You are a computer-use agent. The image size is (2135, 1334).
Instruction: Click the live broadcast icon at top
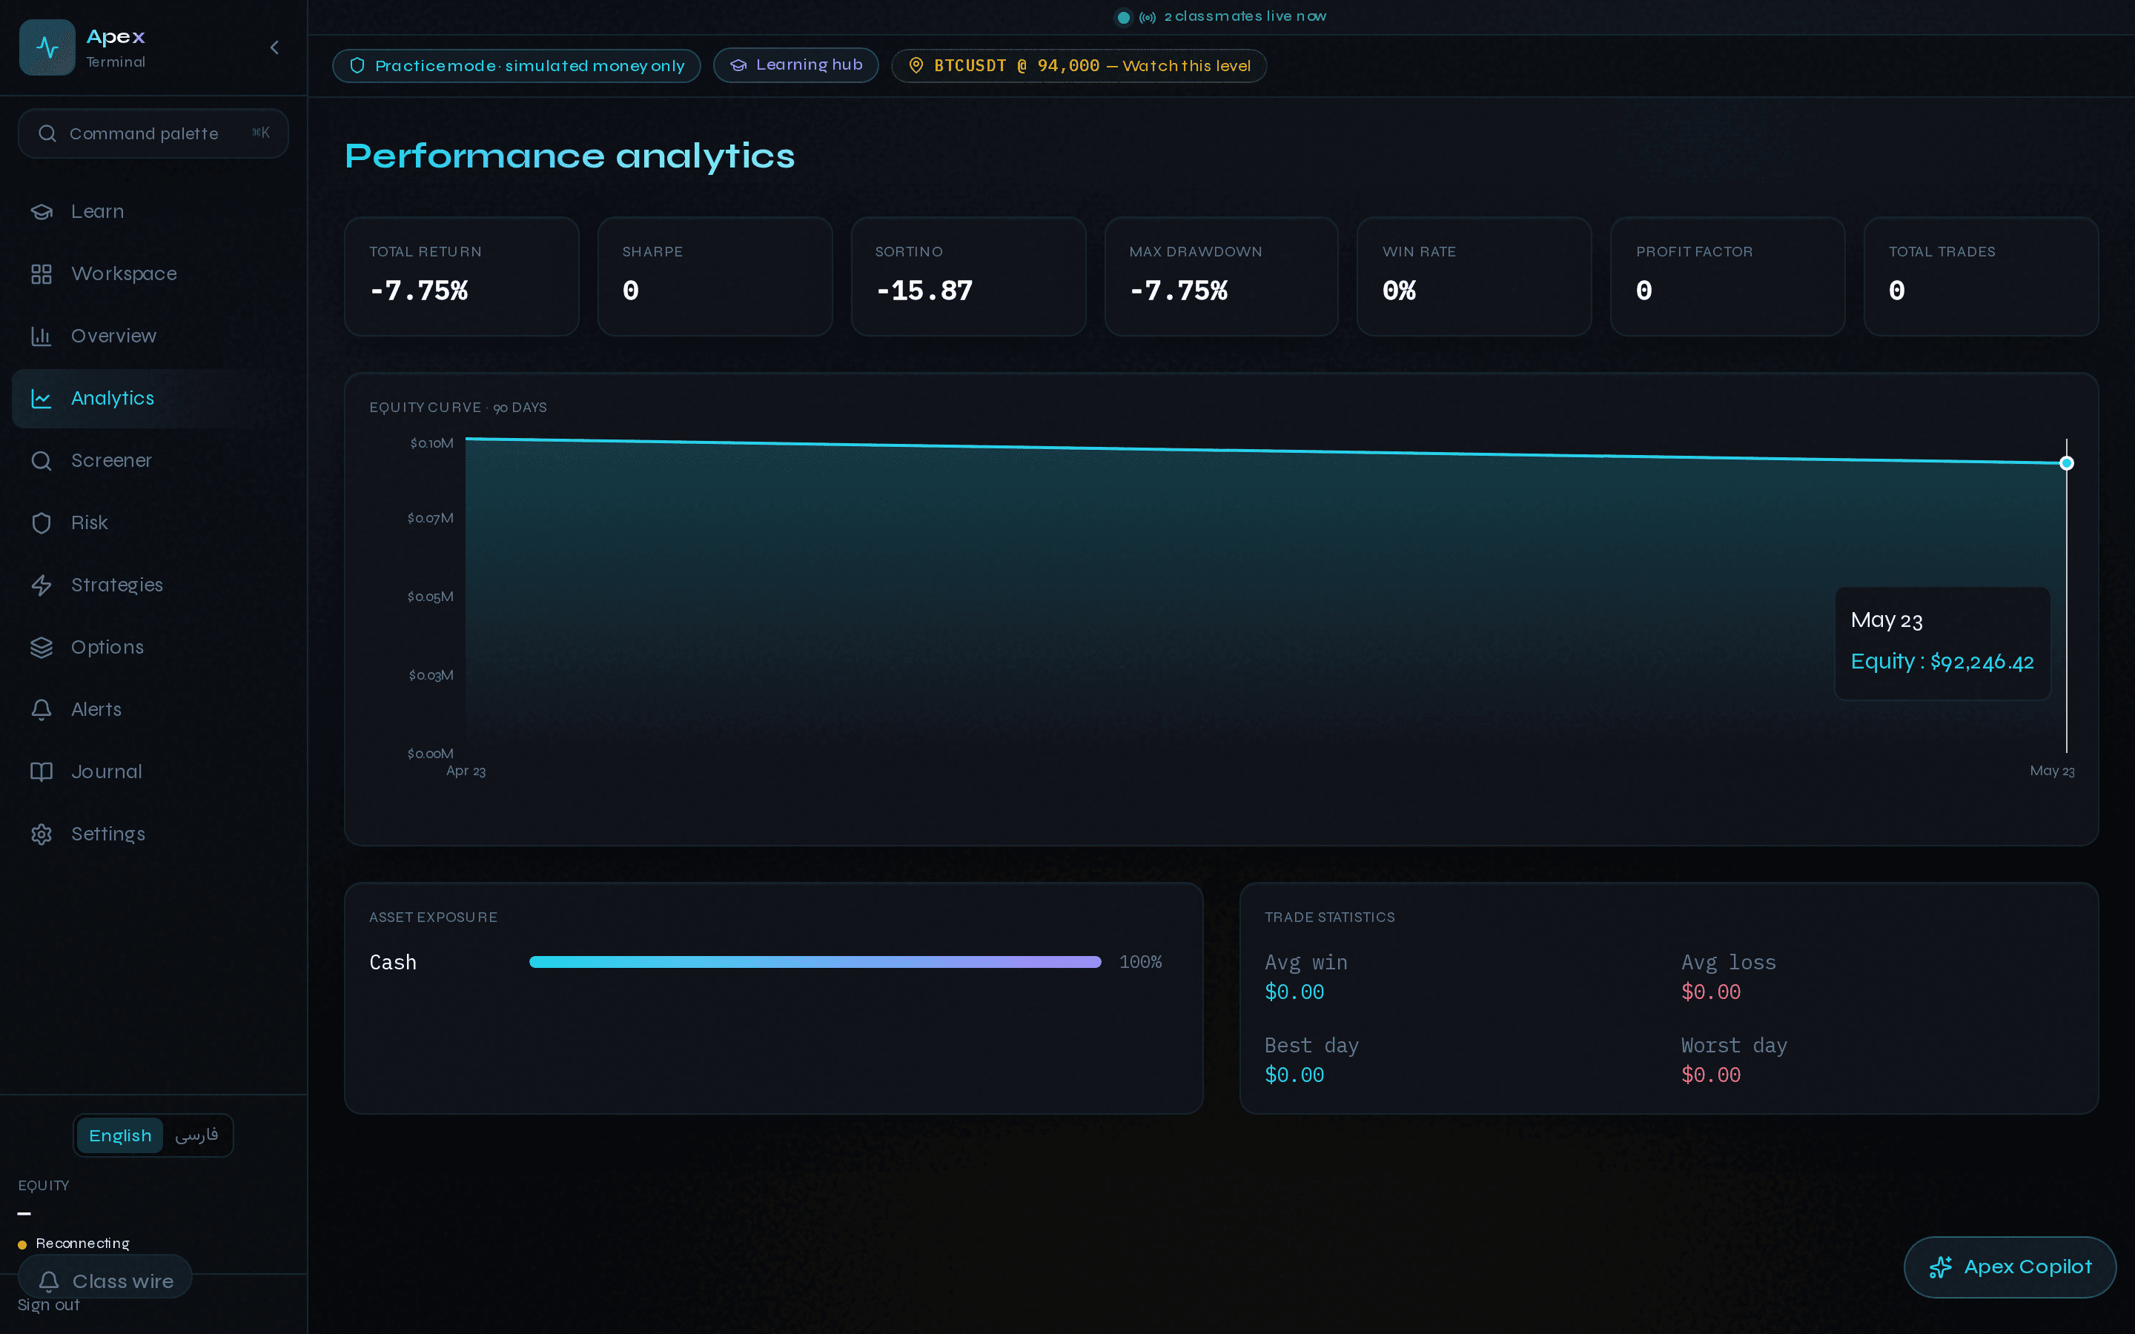[x=1147, y=17]
